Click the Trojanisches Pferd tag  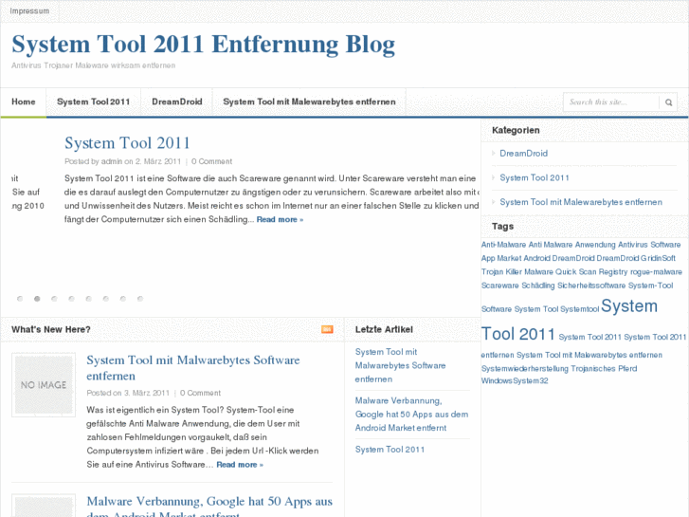(x=604, y=369)
